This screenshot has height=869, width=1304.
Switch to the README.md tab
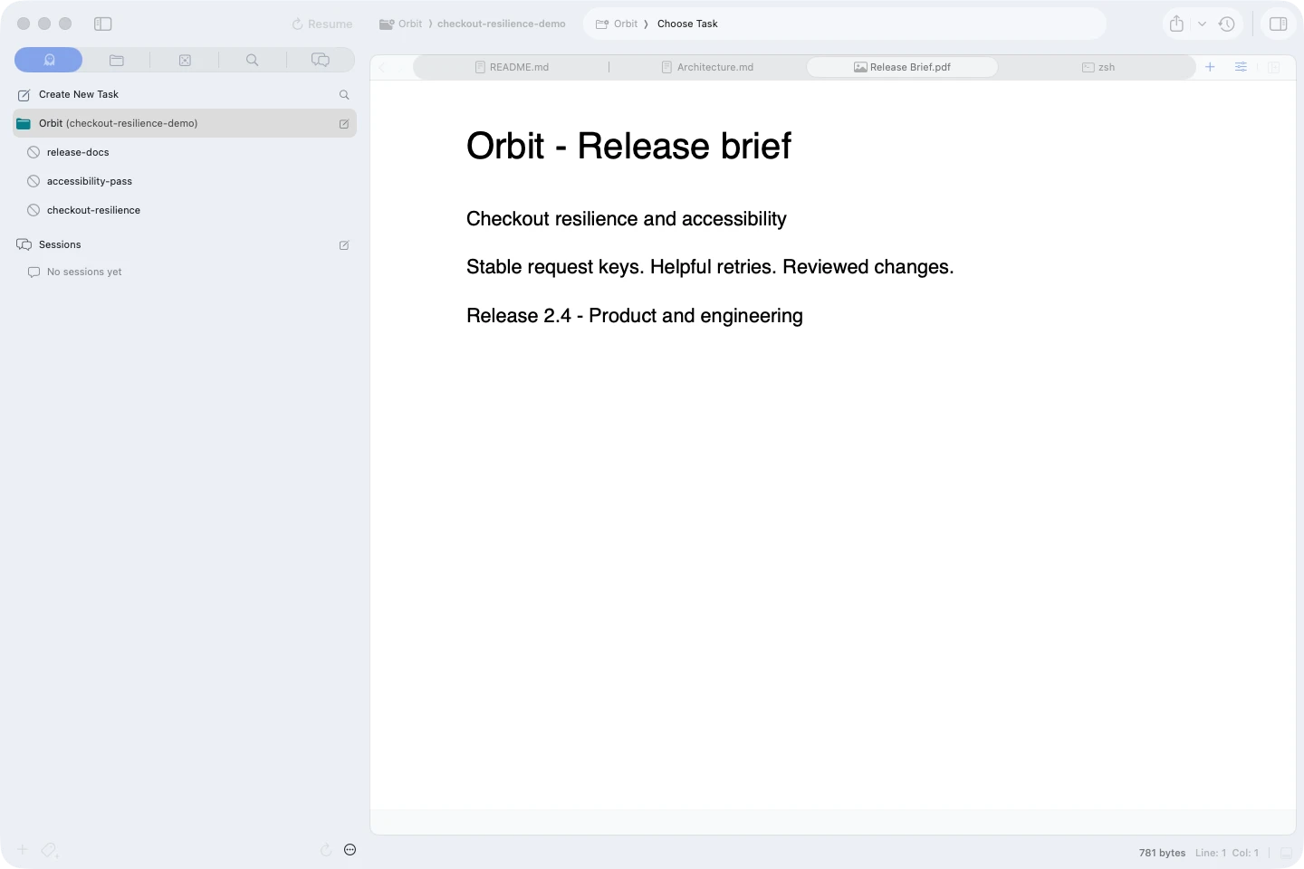[512, 67]
